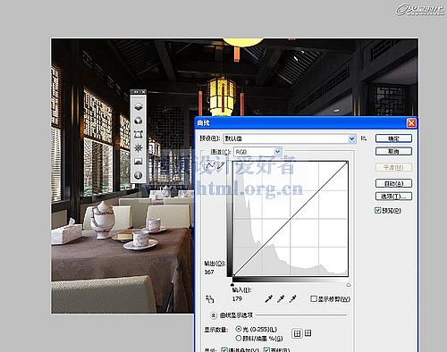The image size is (447, 352).
Task: Expand the collapsed dock using double-arrow icon
Action: click(136, 92)
